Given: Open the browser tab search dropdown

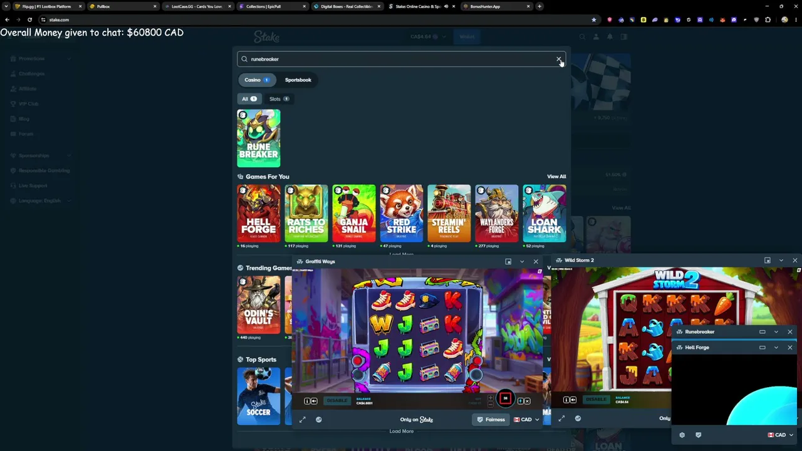Looking at the screenshot, I should [8, 6].
